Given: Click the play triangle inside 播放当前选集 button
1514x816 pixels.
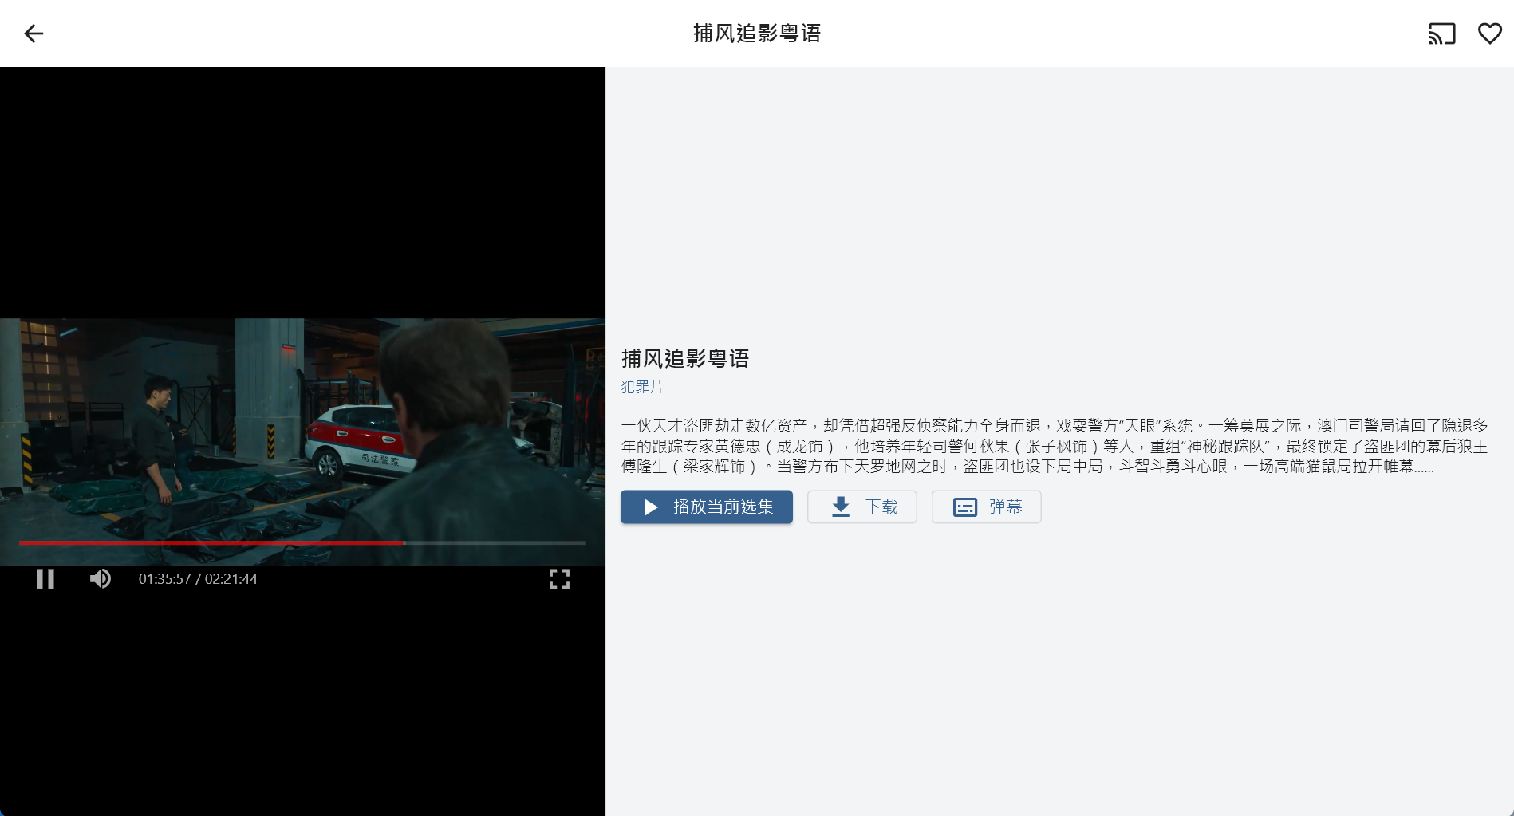Looking at the screenshot, I should pos(650,507).
